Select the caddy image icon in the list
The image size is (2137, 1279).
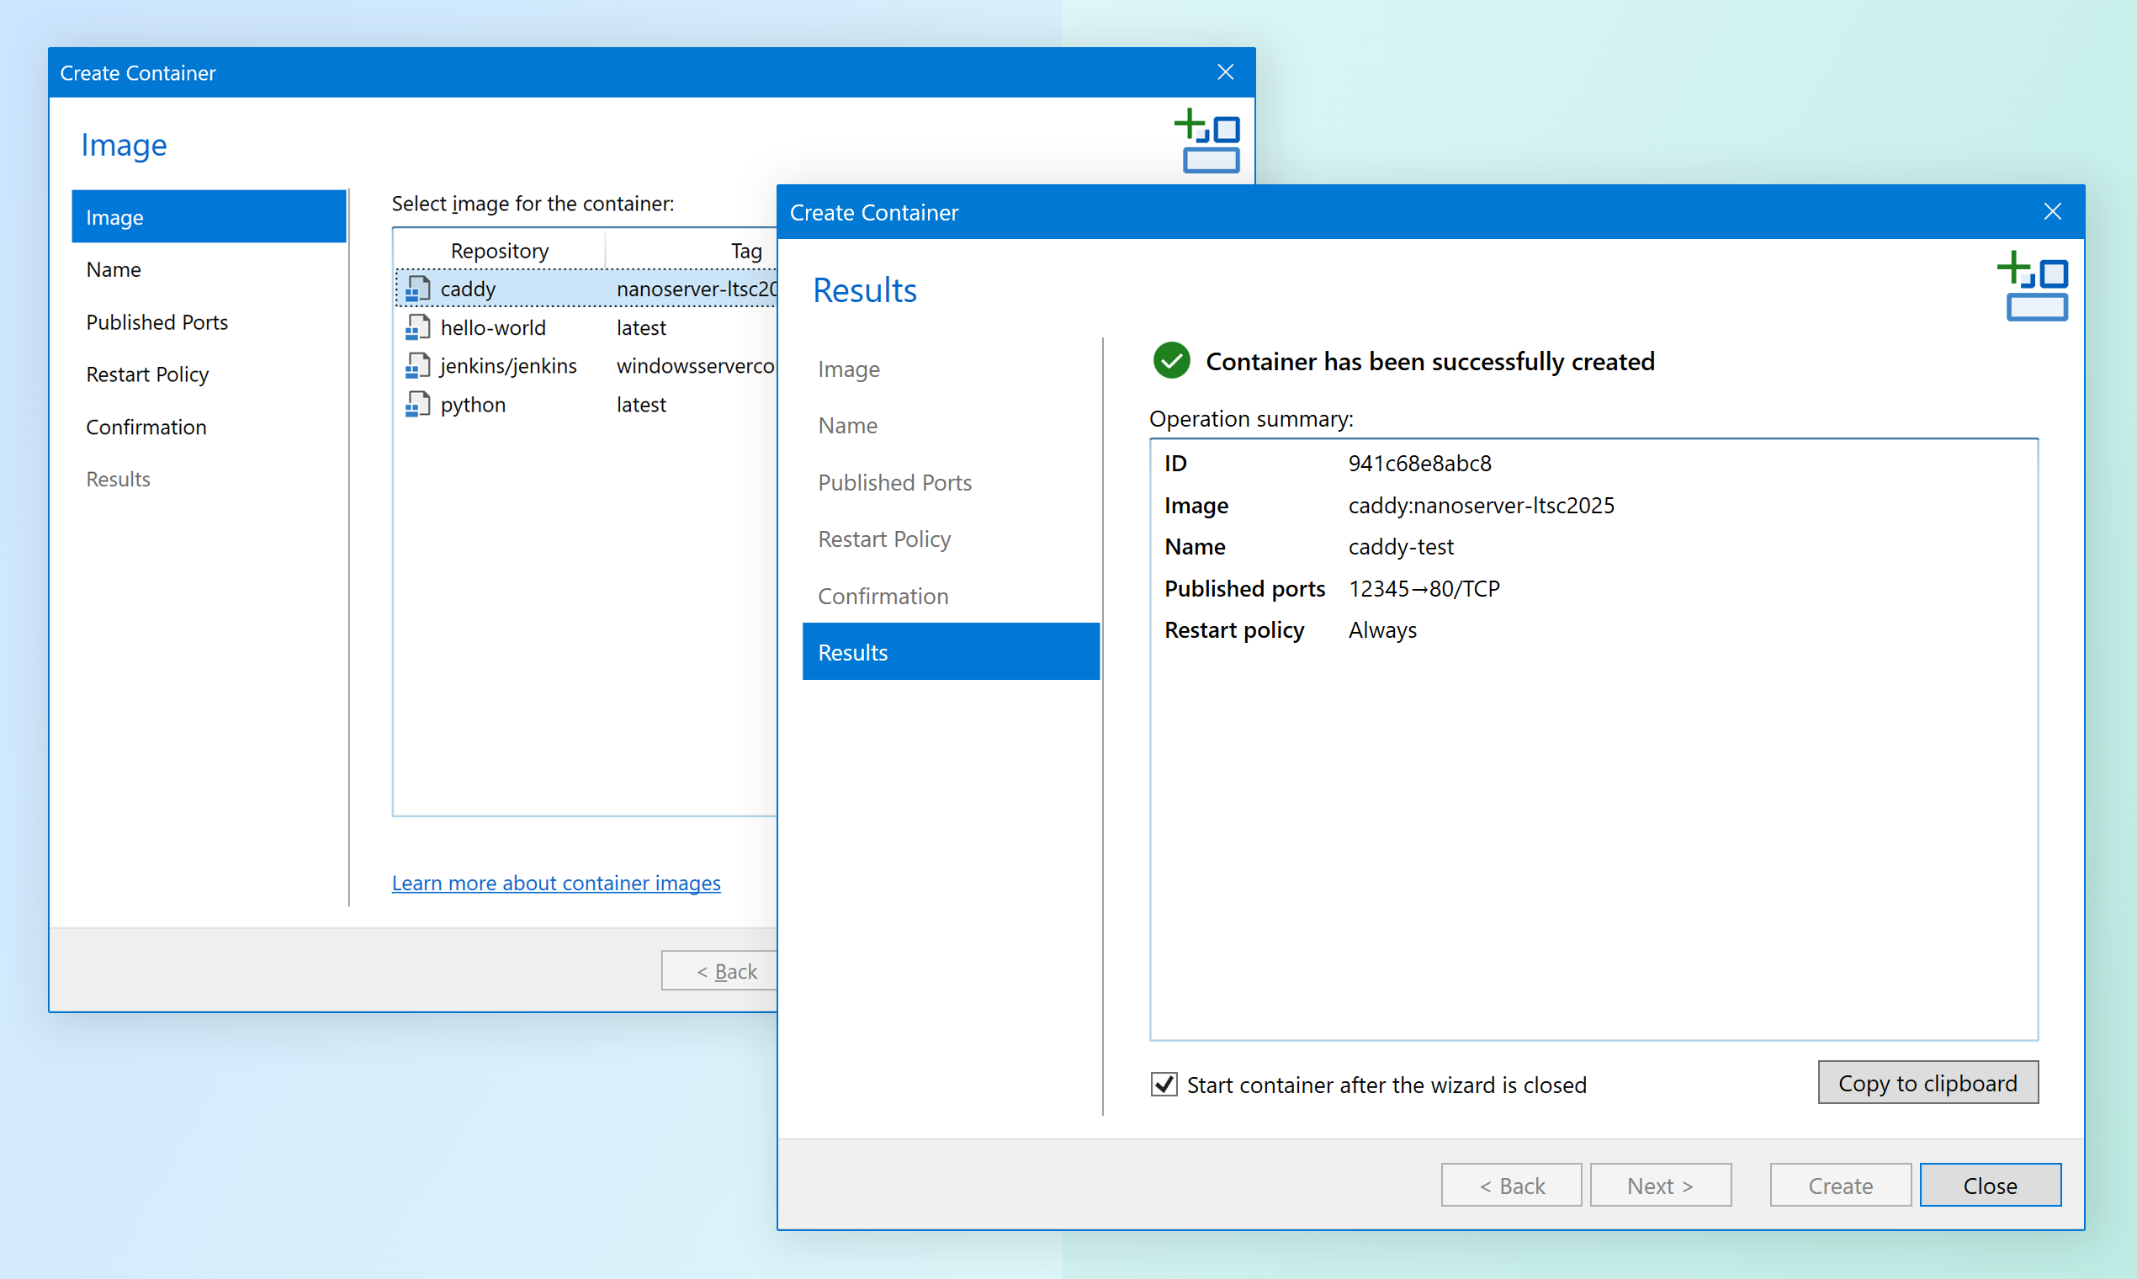coord(418,288)
